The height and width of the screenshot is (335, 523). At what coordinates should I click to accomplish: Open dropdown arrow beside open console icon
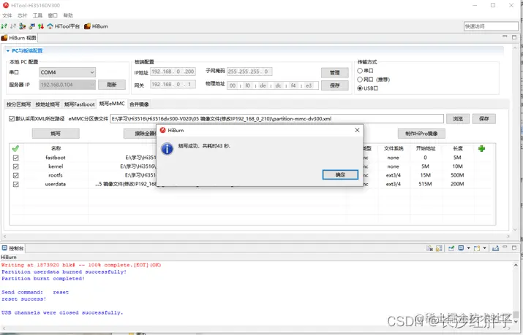[485, 248]
